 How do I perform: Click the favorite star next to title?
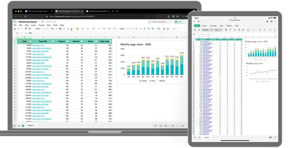tap(39, 22)
